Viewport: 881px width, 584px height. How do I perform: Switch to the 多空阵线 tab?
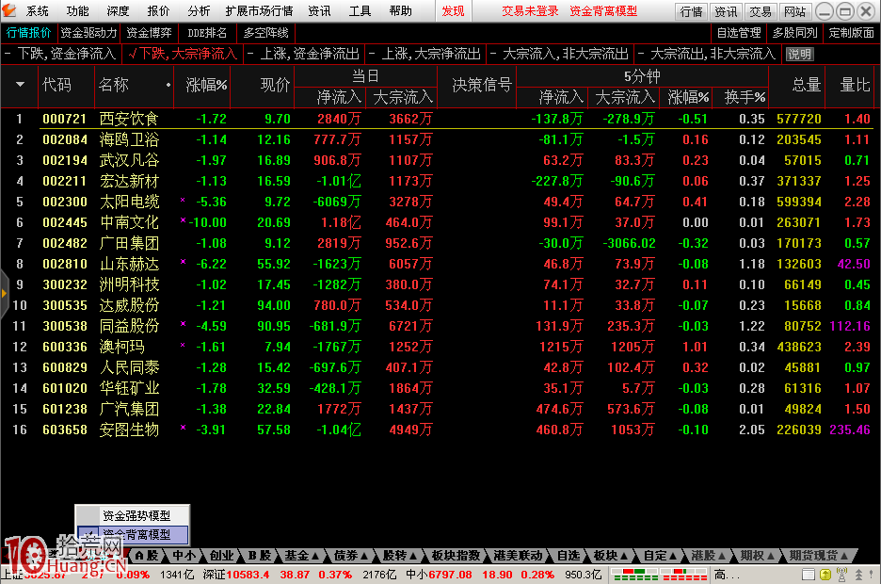(265, 33)
